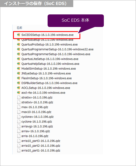Select DSPBuilderSetup-16.1.0.196-windows.exe file name
The width and height of the screenshot is (136, 166).
(49, 83)
